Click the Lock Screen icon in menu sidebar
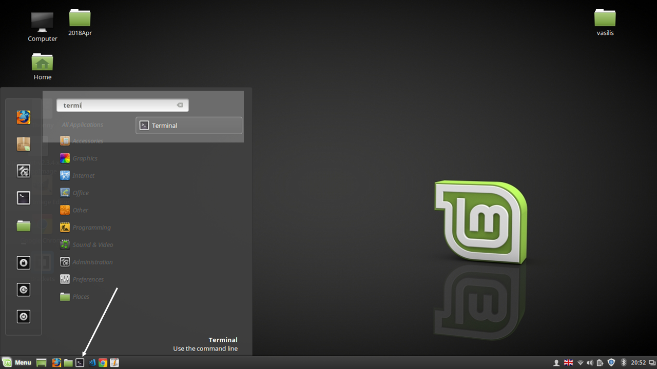 pos(23,263)
